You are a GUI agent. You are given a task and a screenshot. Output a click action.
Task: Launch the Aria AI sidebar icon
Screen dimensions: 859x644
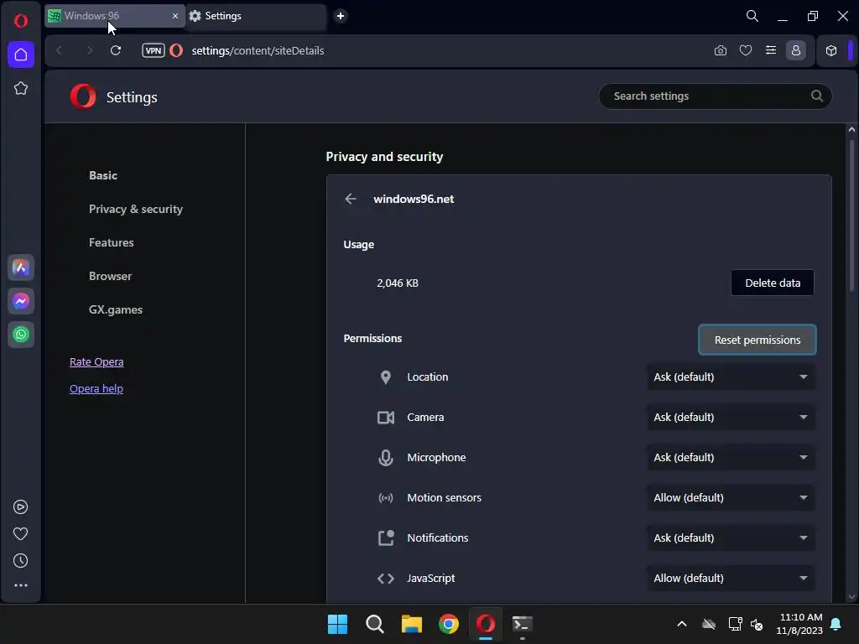click(21, 267)
